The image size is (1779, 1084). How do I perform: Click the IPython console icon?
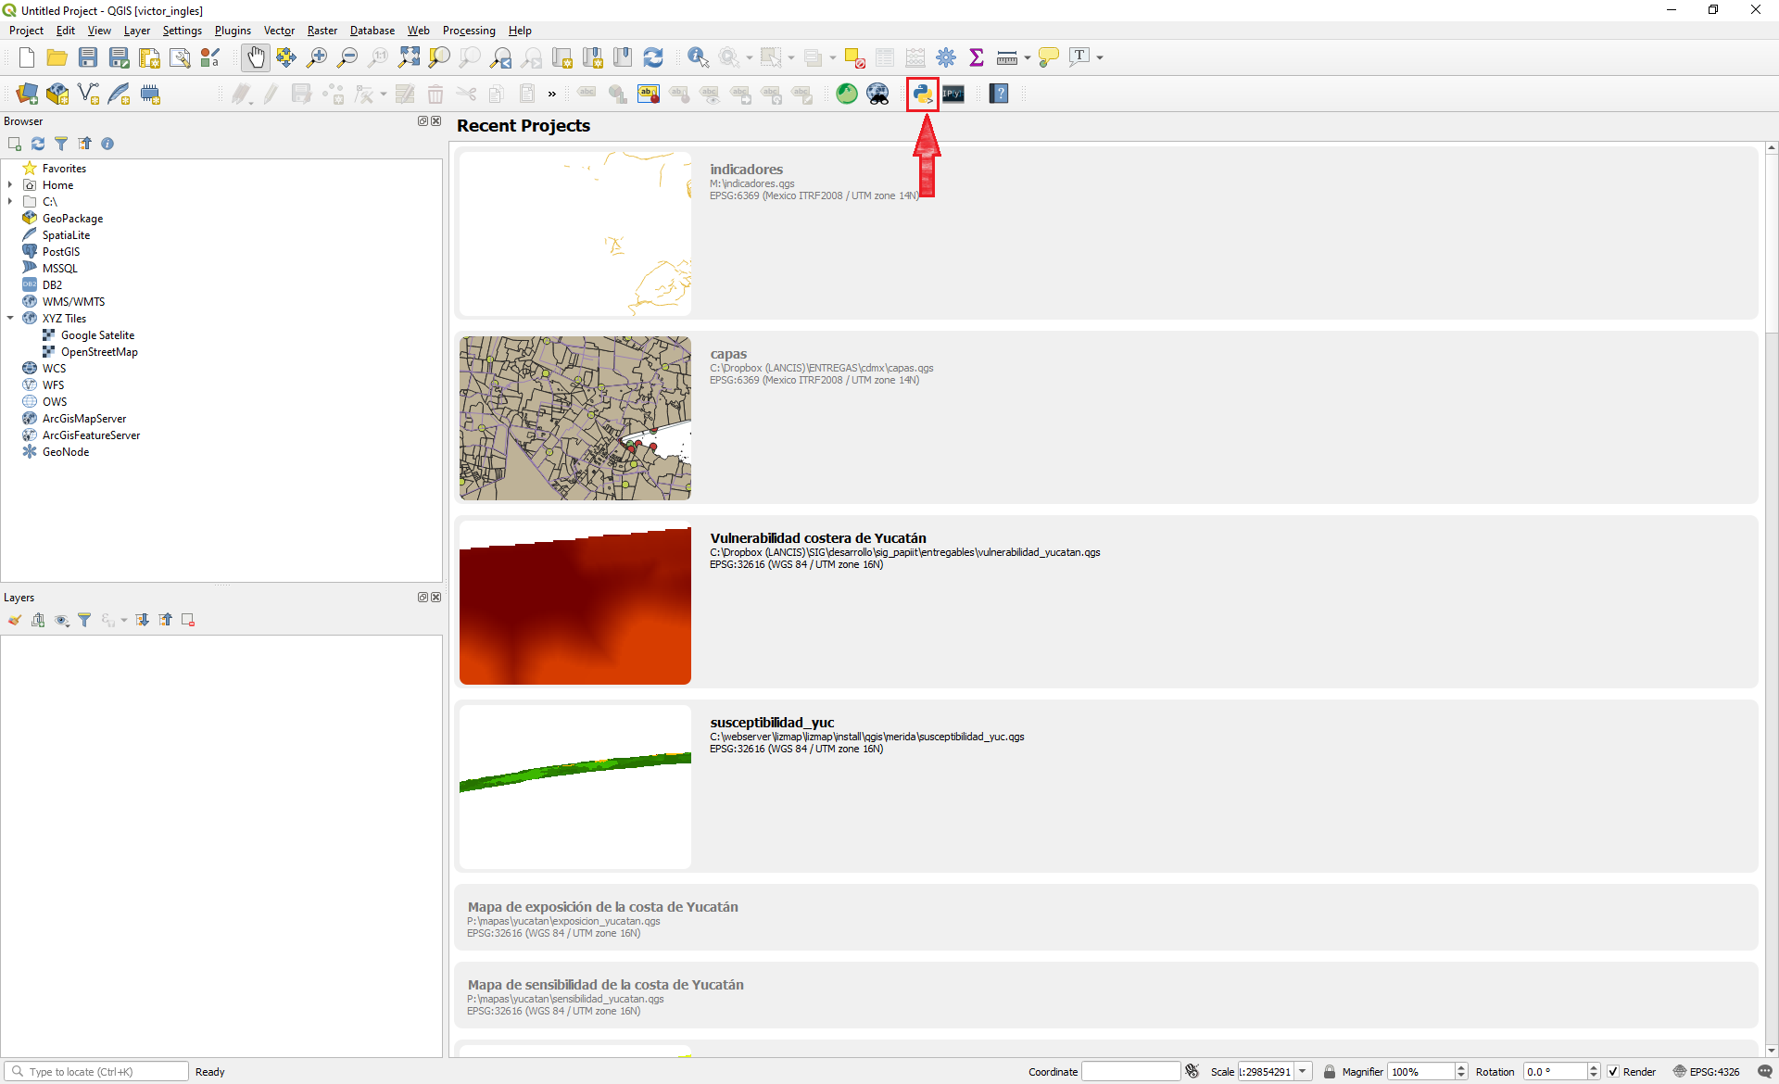click(953, 94)
